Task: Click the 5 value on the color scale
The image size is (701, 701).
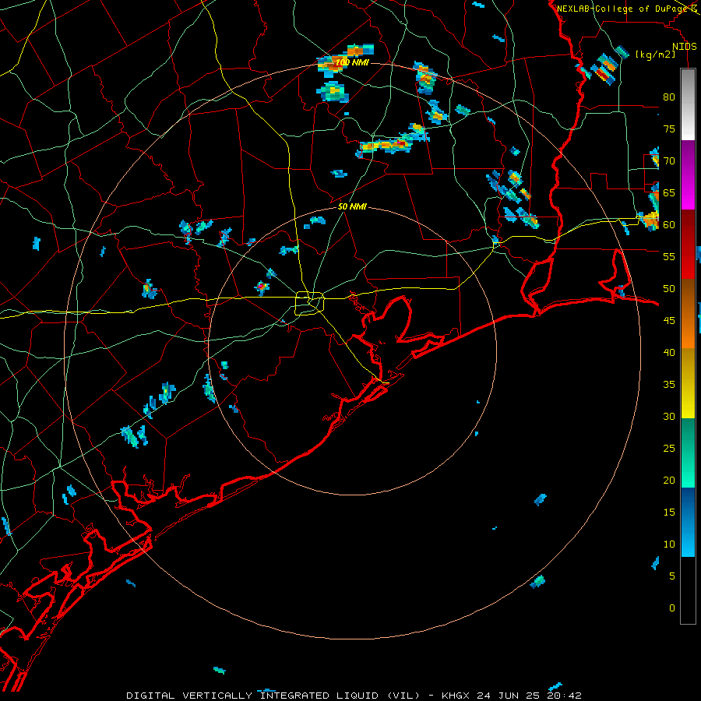Action: 672,576
